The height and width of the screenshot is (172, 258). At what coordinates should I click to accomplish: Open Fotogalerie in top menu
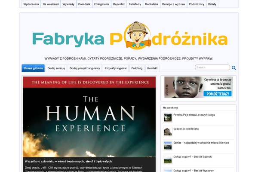pyautogui.click(x=101, y=4)
